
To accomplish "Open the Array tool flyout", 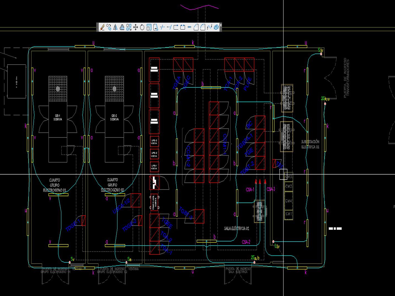I will (129, 27).
